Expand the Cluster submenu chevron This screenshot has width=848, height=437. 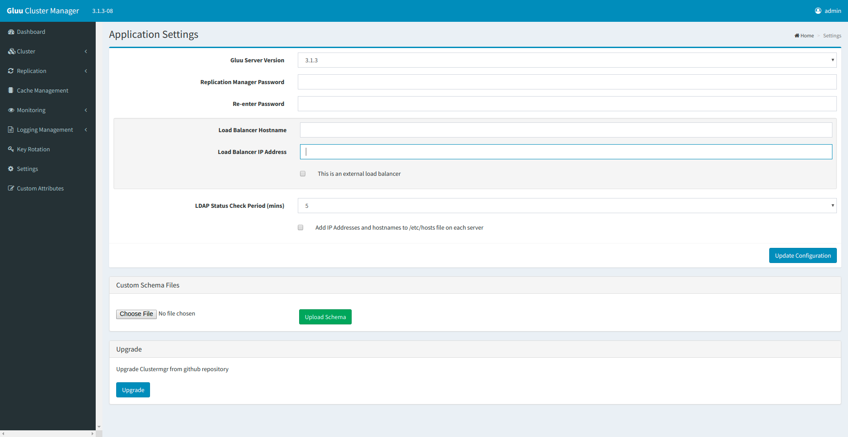pos(86,52)
